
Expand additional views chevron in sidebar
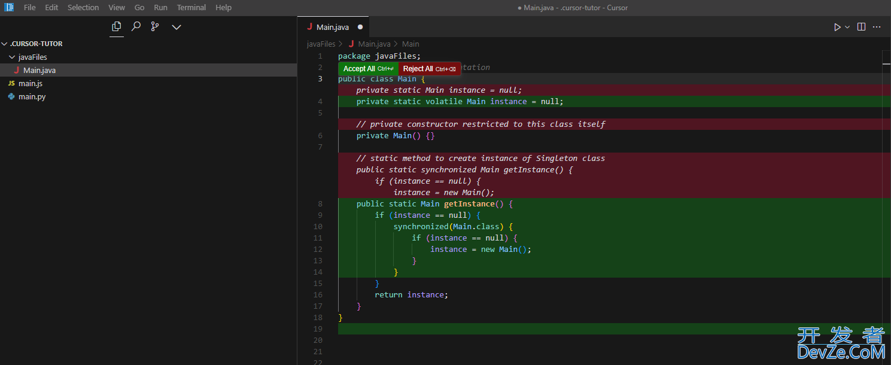[x=176, y=27]
